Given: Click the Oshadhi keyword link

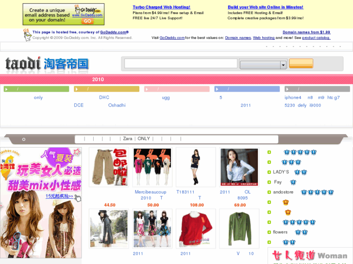Looking at the screenshot, I should coord(117,105).
